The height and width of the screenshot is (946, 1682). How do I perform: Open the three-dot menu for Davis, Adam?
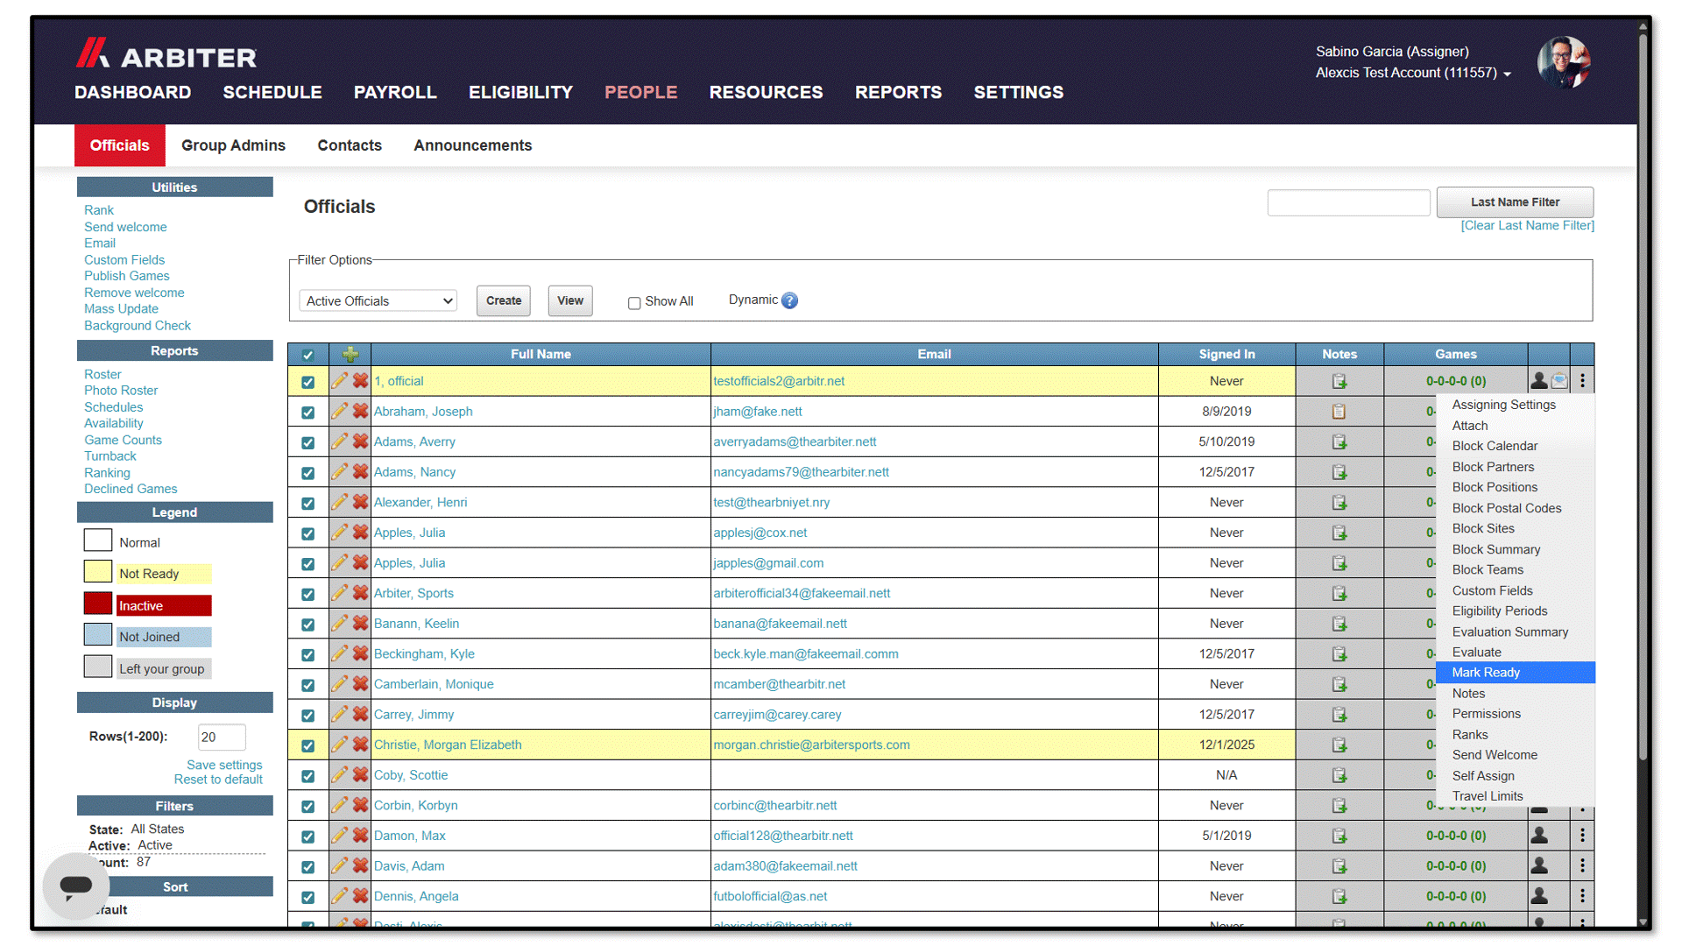coord(1582,866)
